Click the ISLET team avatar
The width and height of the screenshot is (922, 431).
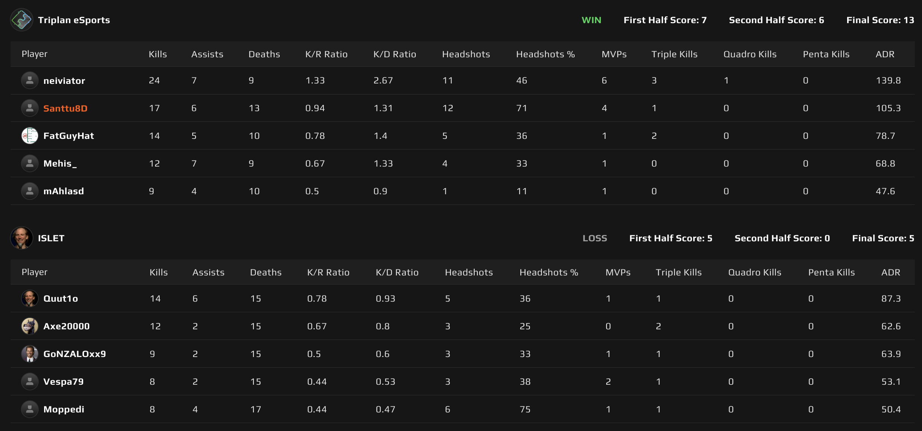[x=22, y=238]
